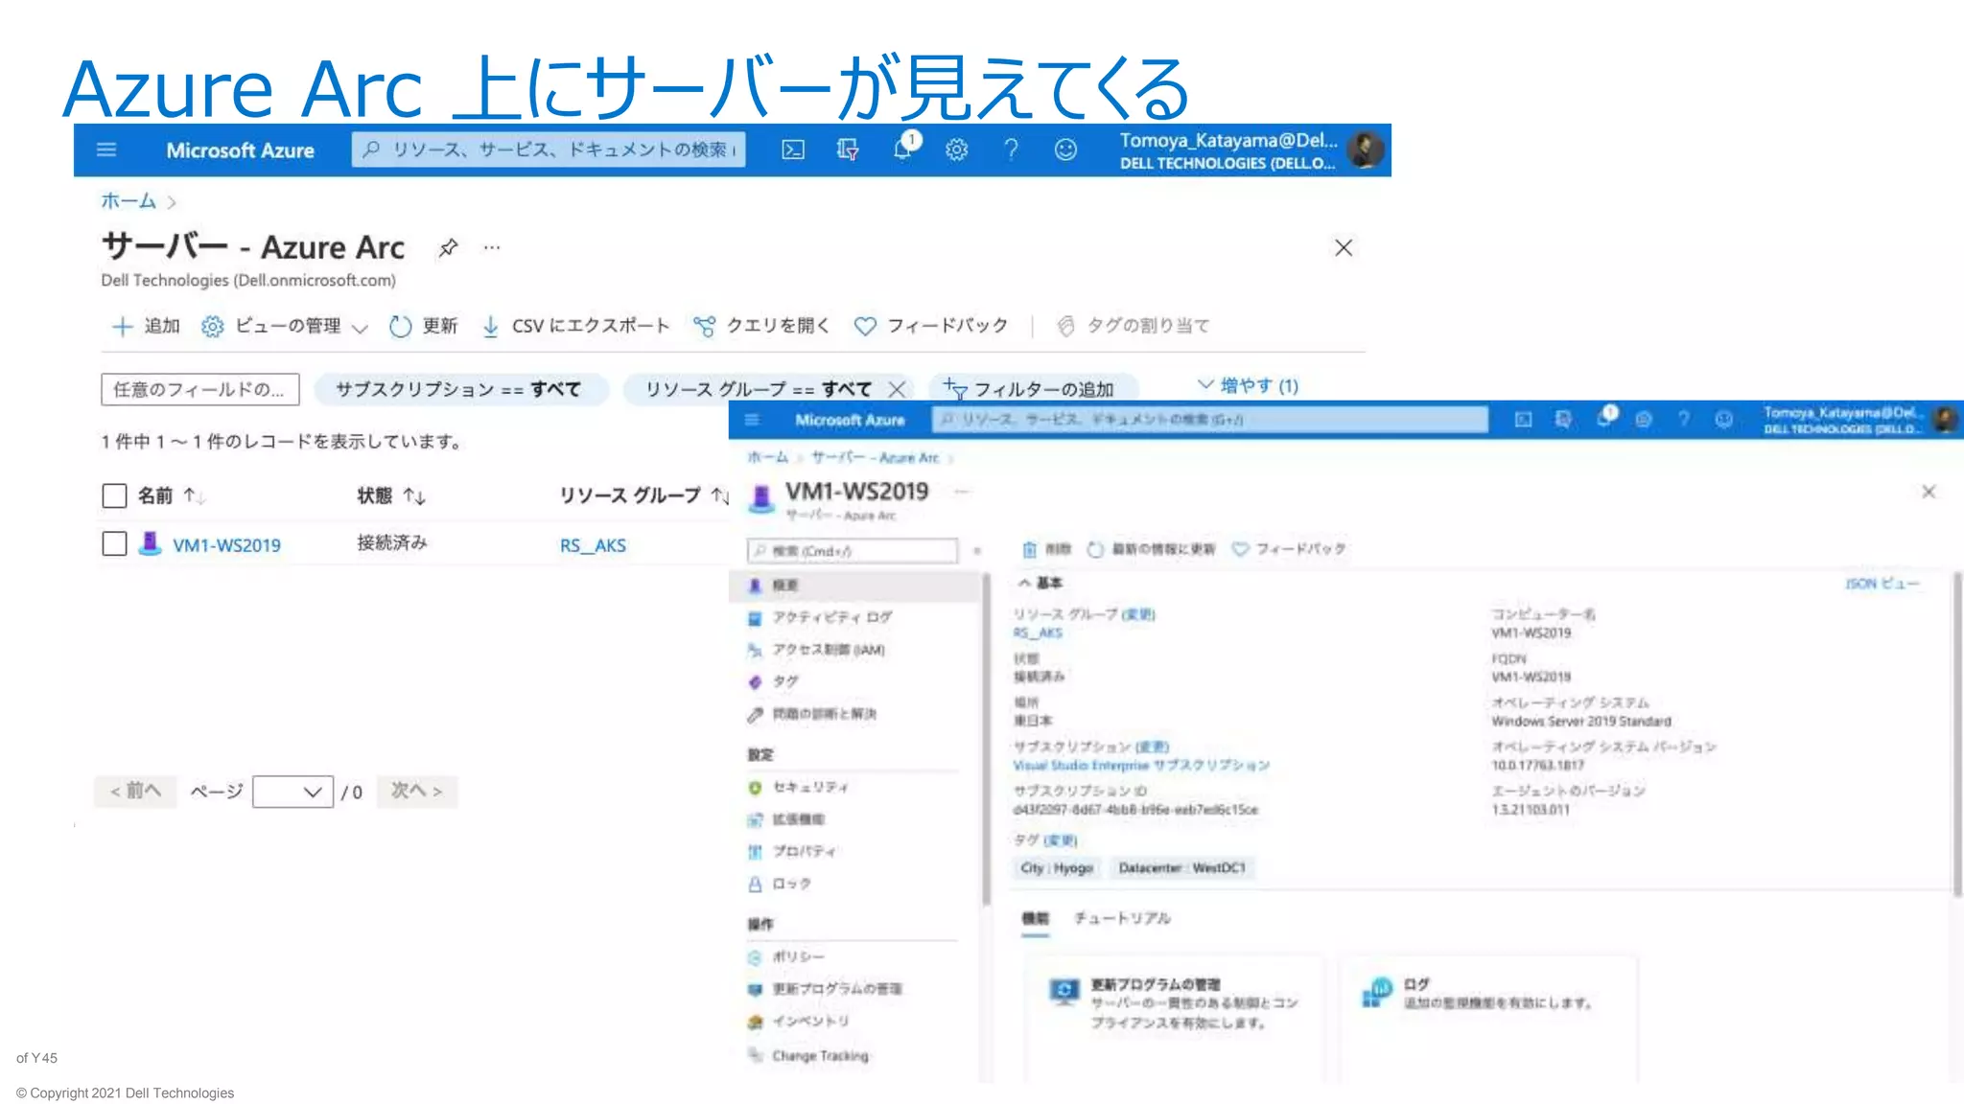Screen dimensions: 1964x1104
Task: Open セキュリティ settings
Action: pyautogui.click(x=798, y=787)
